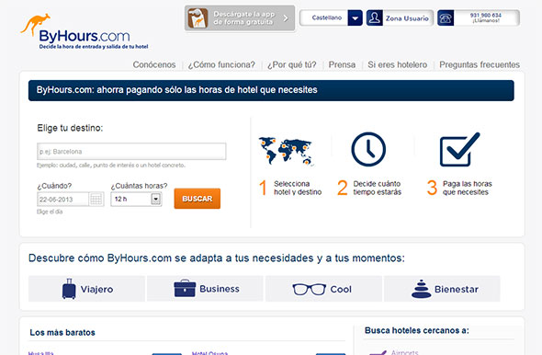Click the world map icon

coord(287,152)
